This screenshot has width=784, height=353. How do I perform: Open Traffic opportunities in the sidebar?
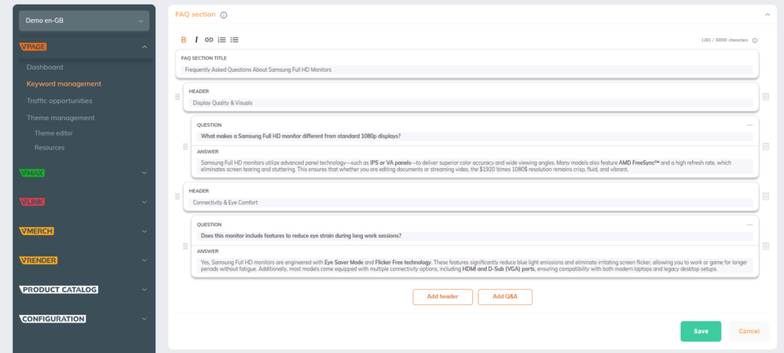point(59,101)
